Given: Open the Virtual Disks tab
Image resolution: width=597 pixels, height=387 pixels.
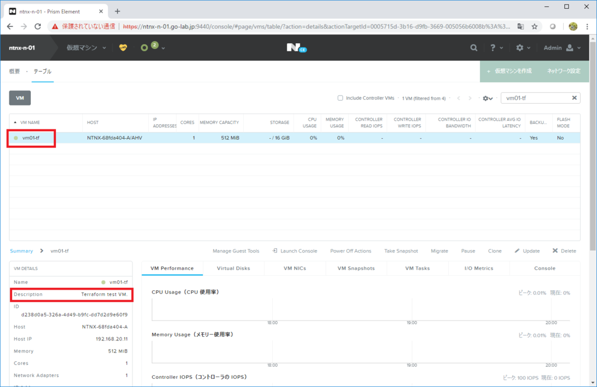Looking at the screenshot, I should (233, 268).
